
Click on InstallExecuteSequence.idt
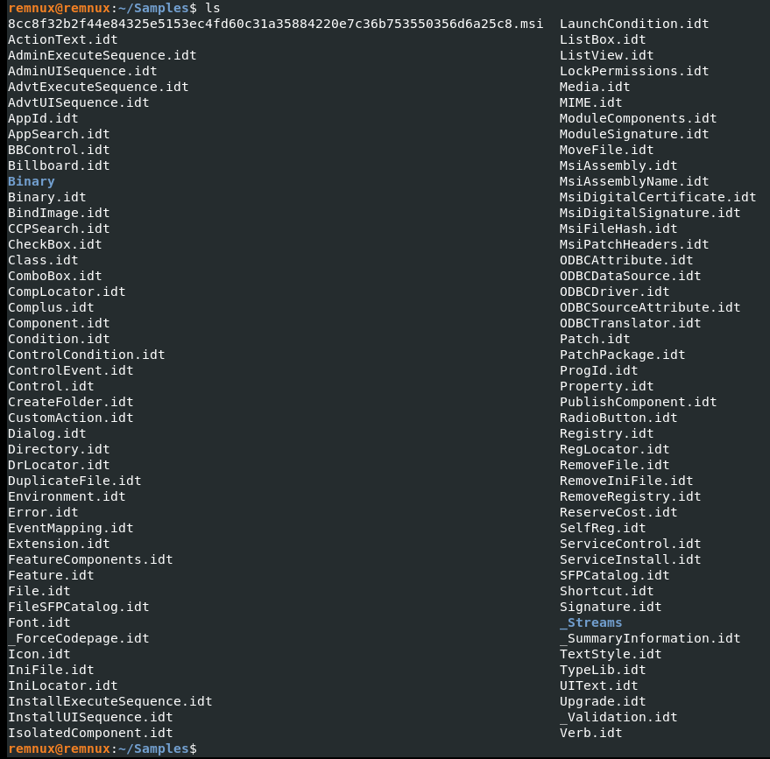point(109,701)
